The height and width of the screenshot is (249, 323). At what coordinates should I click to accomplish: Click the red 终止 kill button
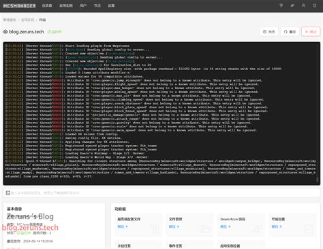[x=311, y=32]
